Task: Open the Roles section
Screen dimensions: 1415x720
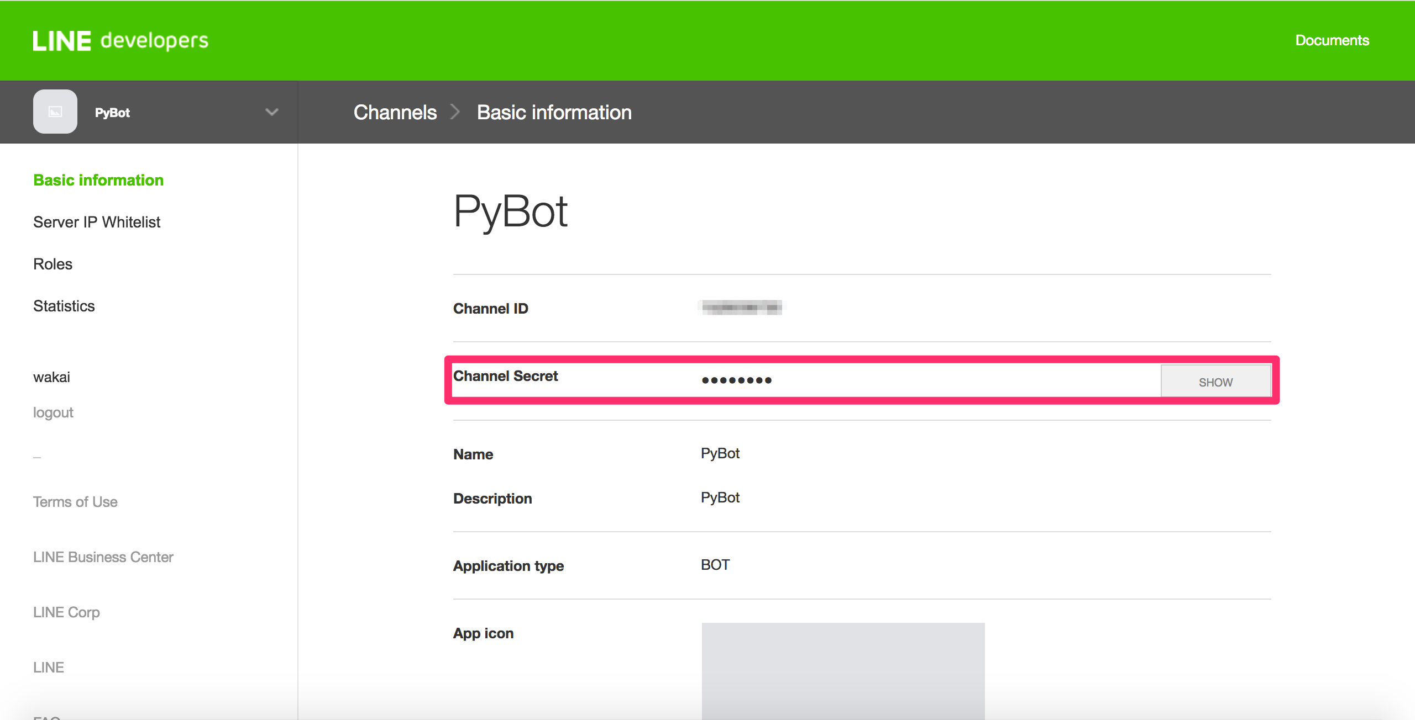Action: pyautogui.click(x=53, y=264)
